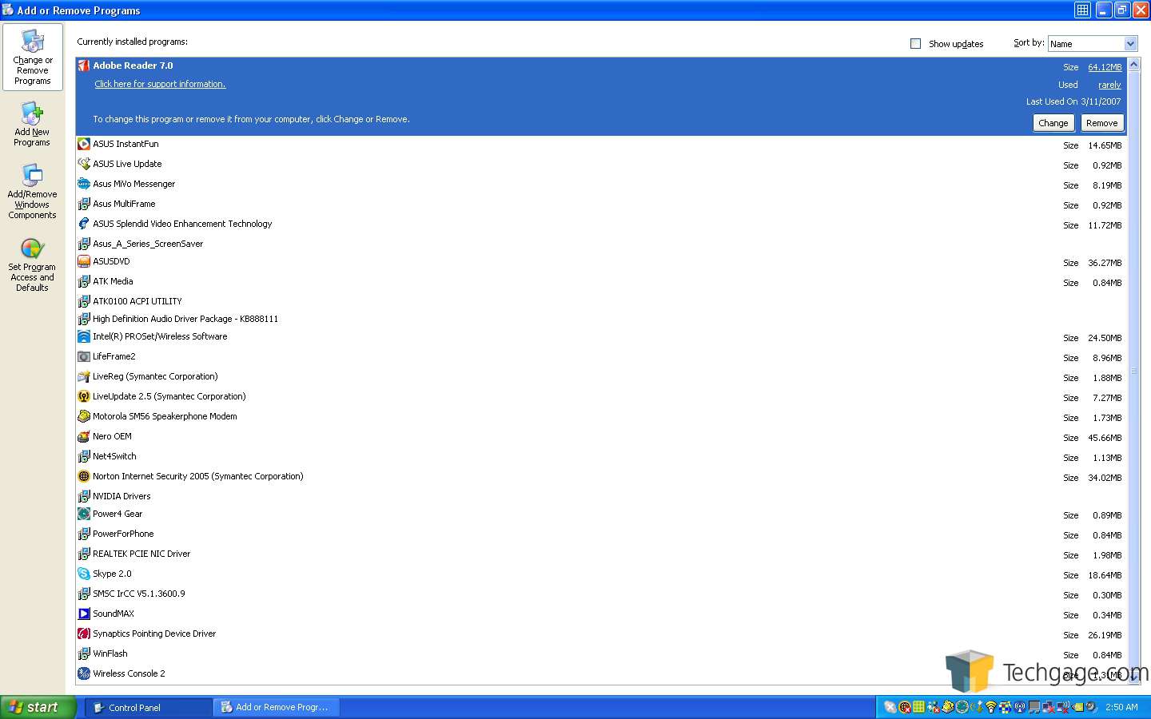
Task: Select the ASUS Live Update icon
Action: (x=83, y=164)
